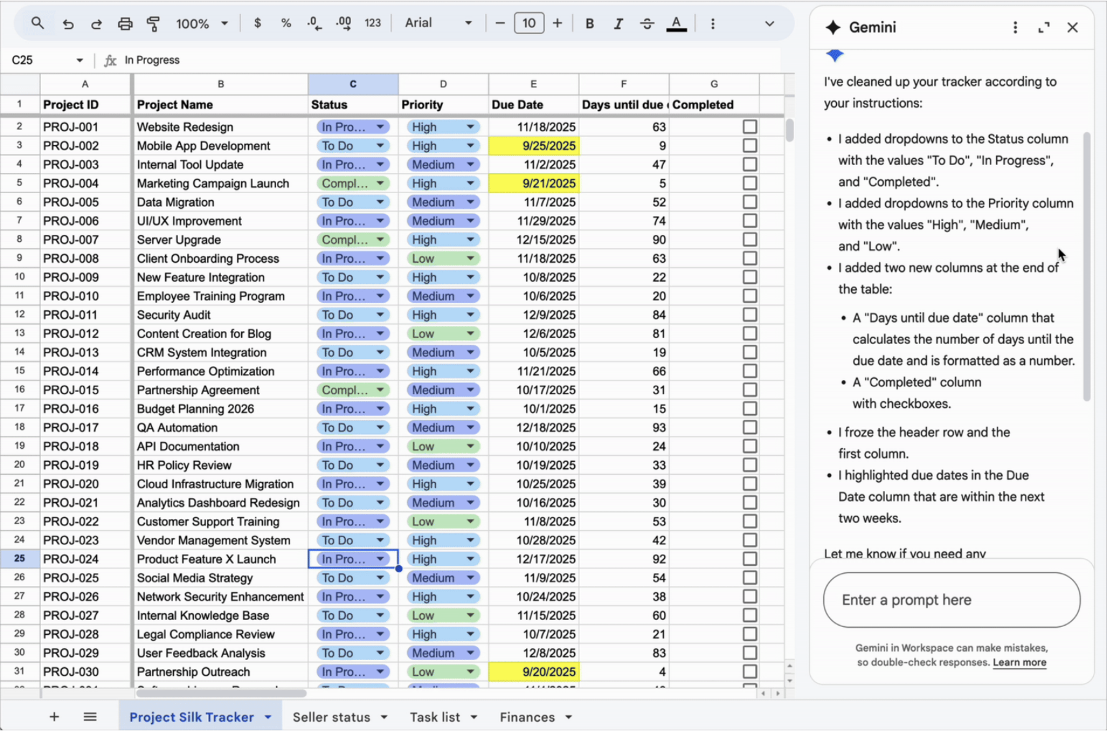Image resolution: width=1108 pixels, height=731 pixels.
Task: Check Completed box for Server Upgrade
Action: pos(750,239)
